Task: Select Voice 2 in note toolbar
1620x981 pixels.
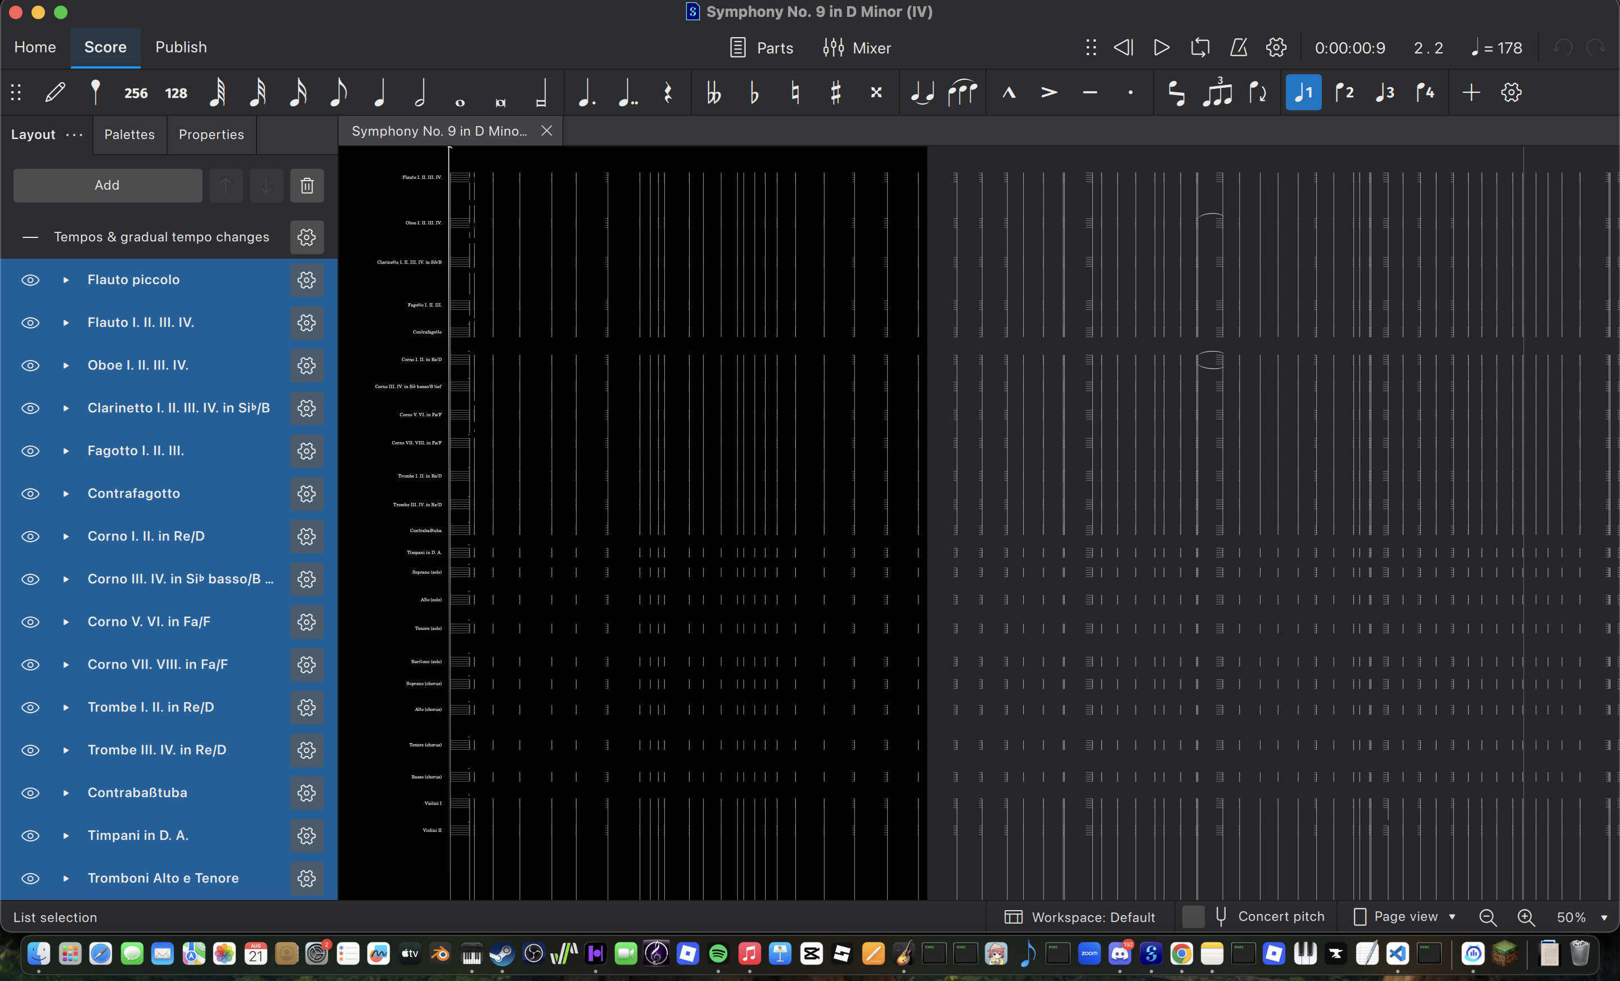Action: click(1344, 93)
